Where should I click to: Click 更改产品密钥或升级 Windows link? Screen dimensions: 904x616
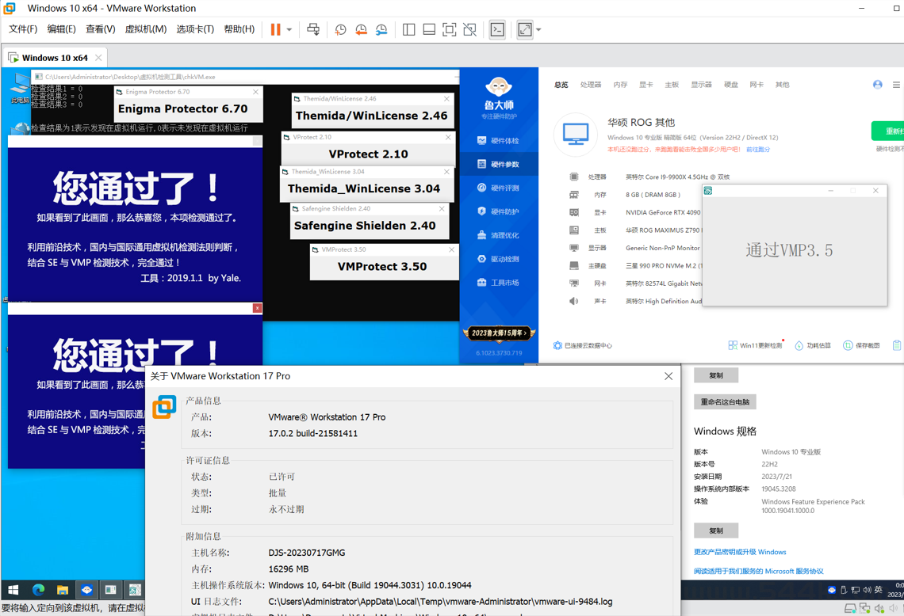740,552
